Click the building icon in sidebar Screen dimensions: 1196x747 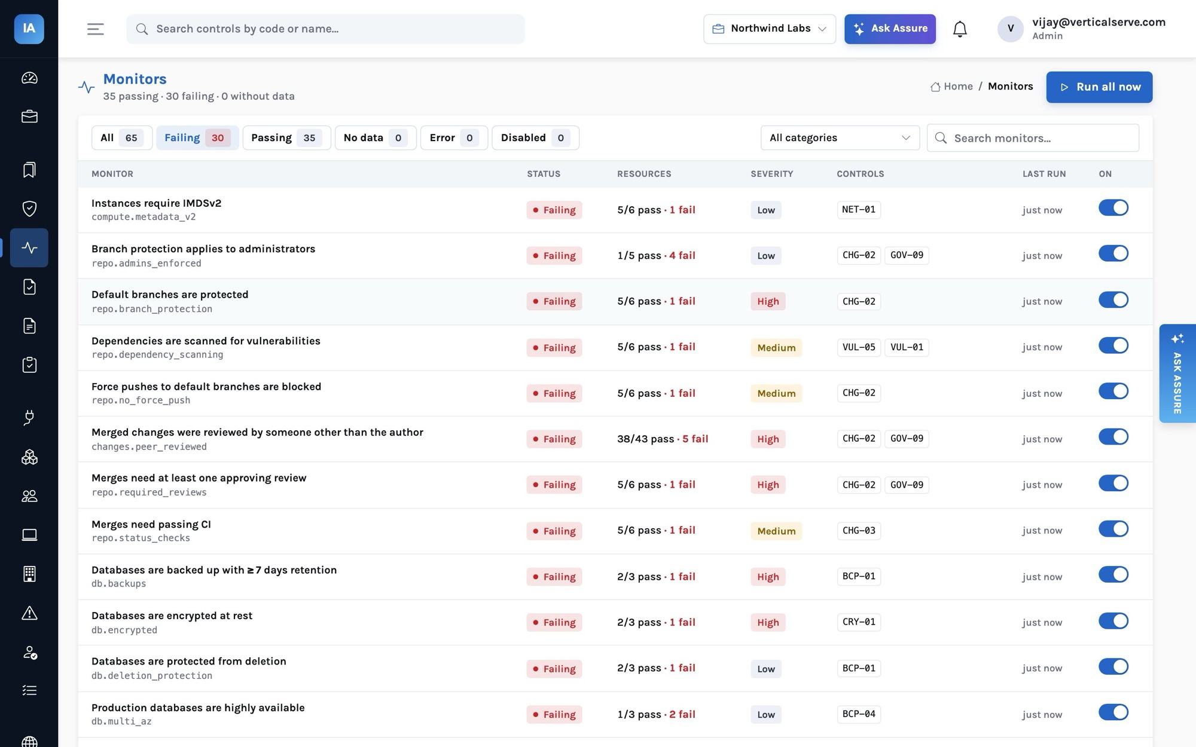pos(29,574)
